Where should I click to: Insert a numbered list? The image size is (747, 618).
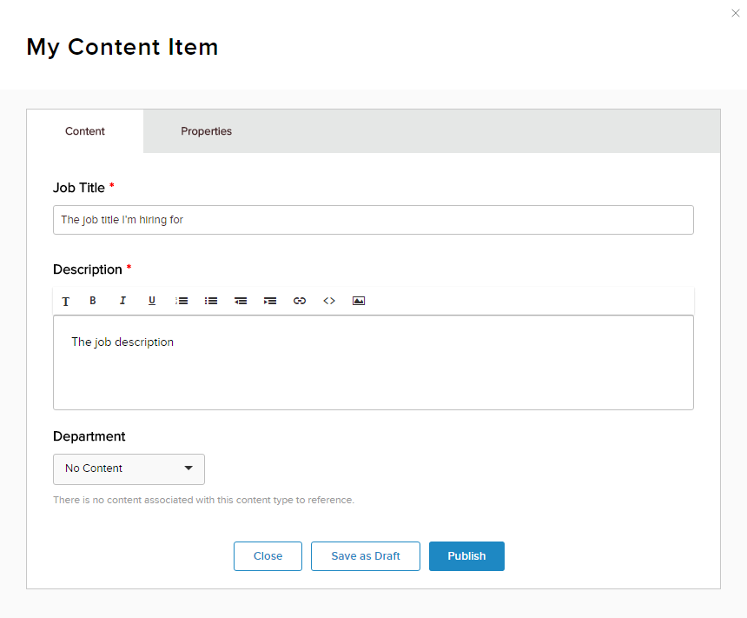pos(182,301)
